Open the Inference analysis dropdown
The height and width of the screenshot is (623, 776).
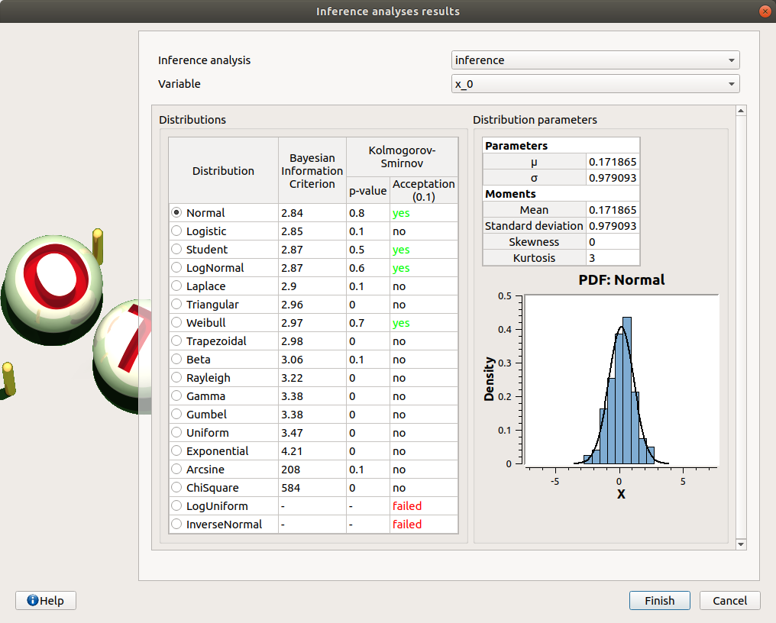(595, 60)
